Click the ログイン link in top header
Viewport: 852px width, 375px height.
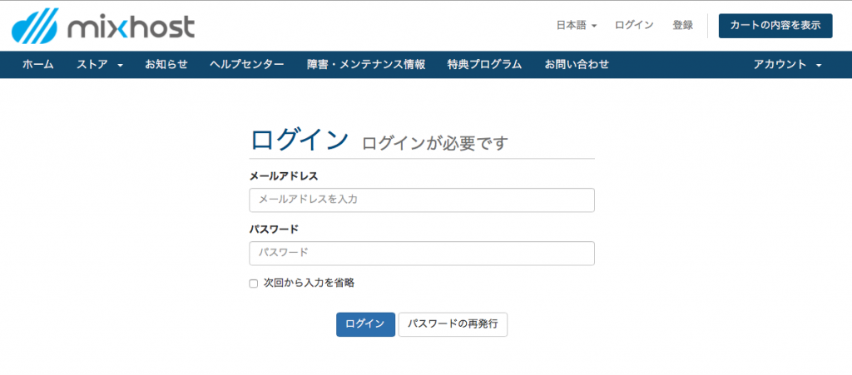click(634, 26)
